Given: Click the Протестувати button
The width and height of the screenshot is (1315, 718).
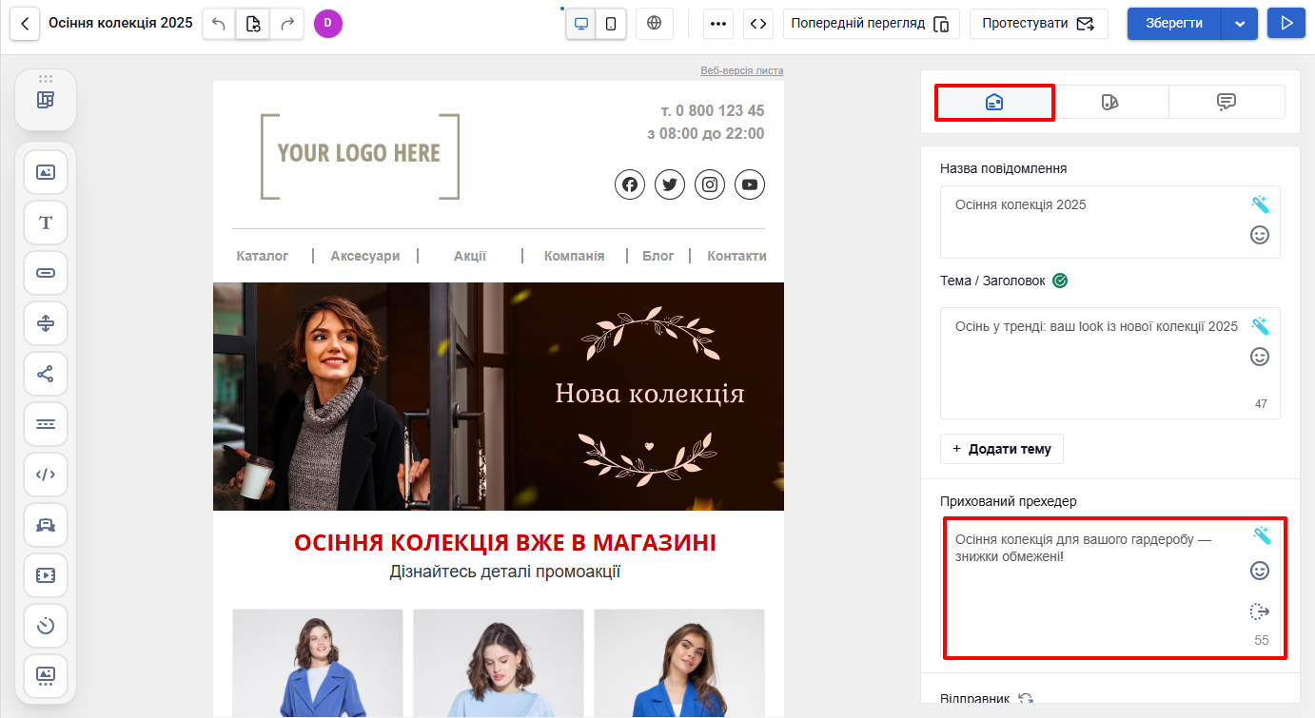Looking at the screenshot, I should [x=1038, y=24].
